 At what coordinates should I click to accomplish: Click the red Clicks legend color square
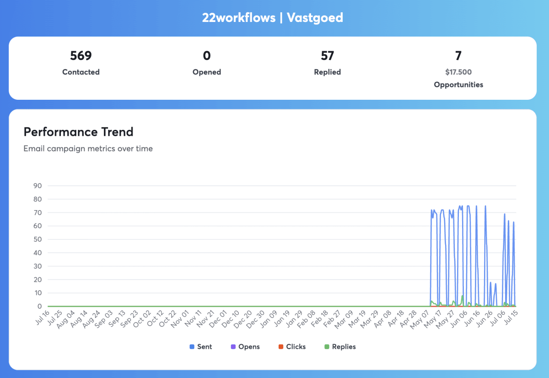[x=281, y=347]
